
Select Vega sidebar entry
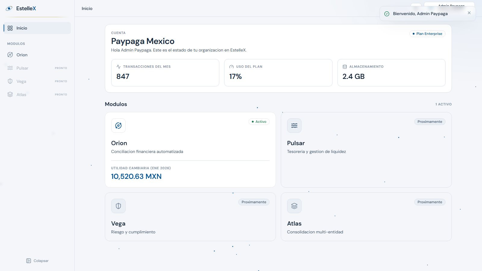pyautogui.click(x=37, y=81)
